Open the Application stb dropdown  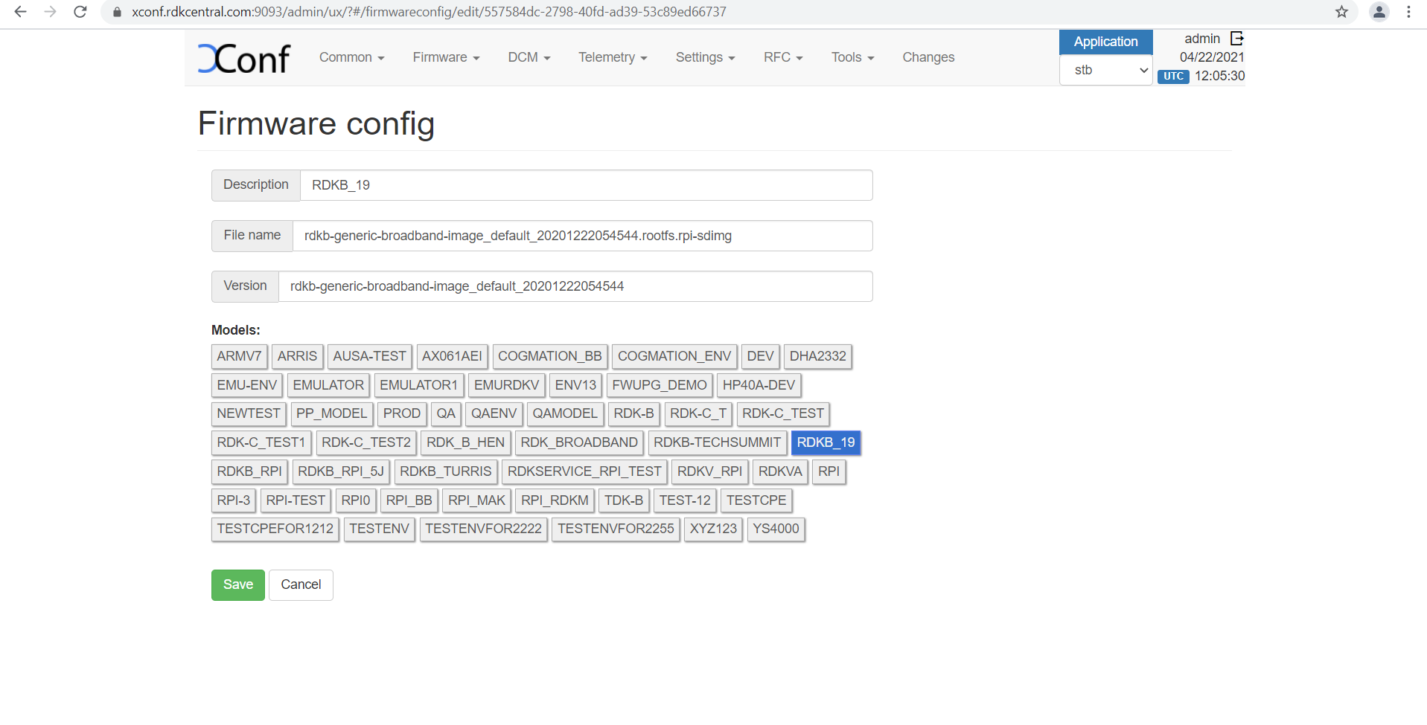(x=1105, y=71)
